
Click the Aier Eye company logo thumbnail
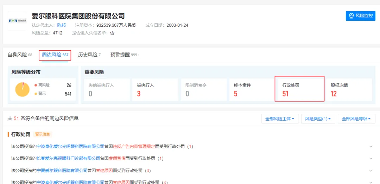click(x=17, y=21)
